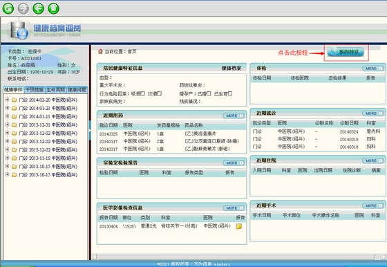The image size is (387, 267).
Task: Click 住院诊断 column header
Action: coord(352,170)
